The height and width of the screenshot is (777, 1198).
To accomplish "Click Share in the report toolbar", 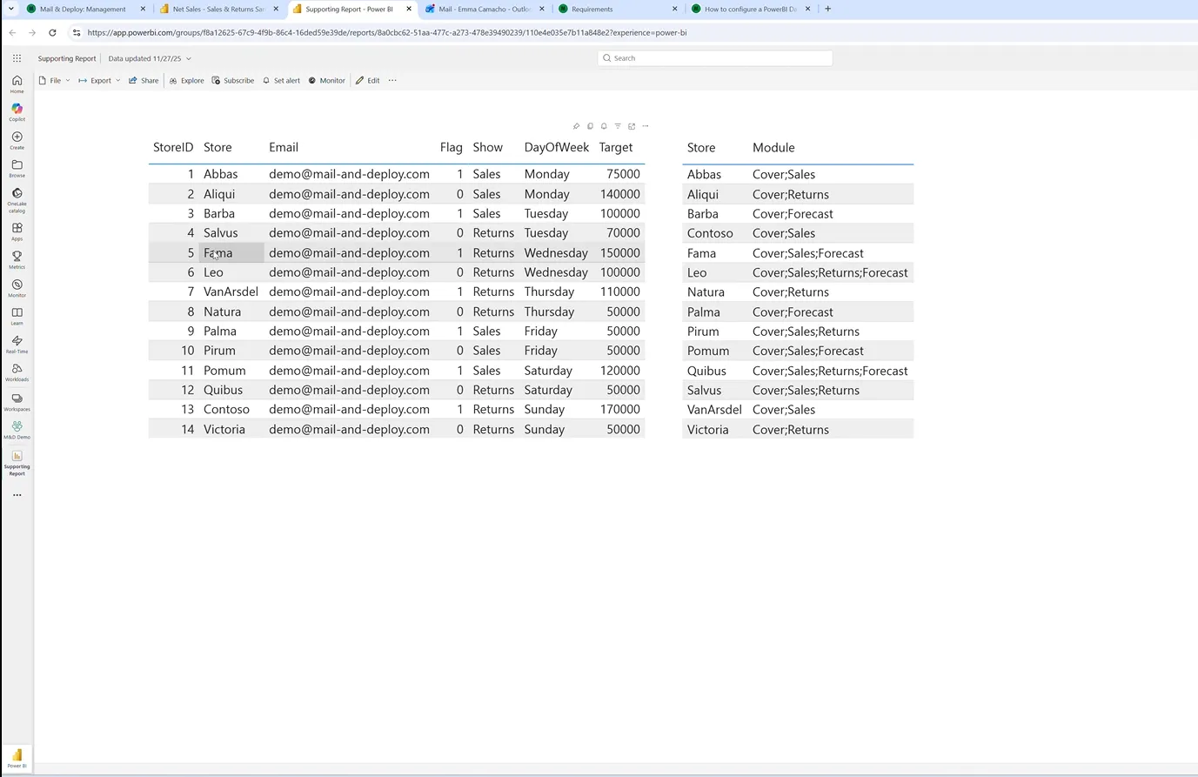I will [144, 80].
